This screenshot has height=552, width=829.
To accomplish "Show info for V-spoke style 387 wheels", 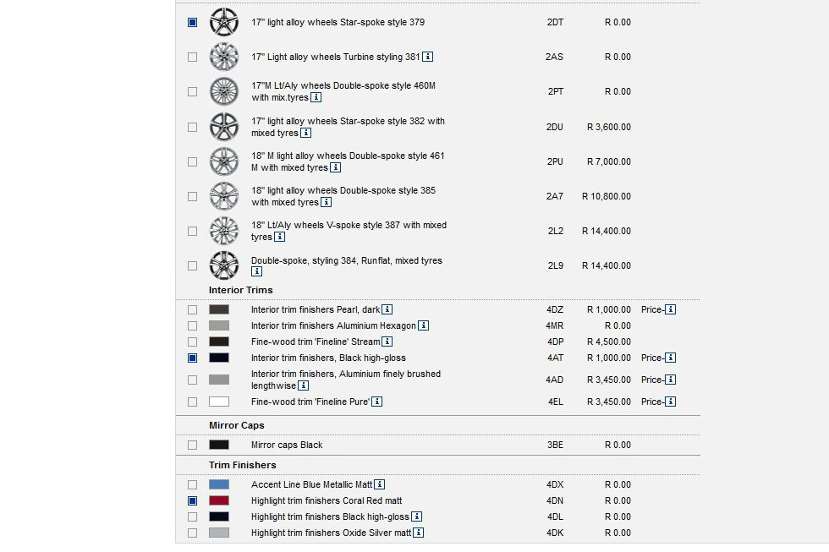I will pos(280,237).
